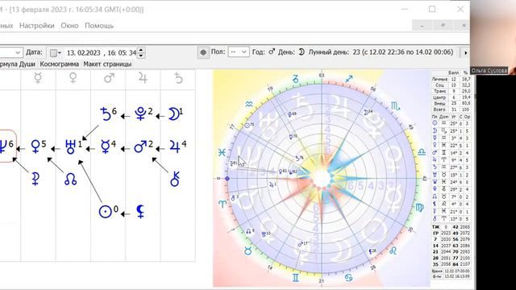Screen dimensions: 516x290
Task: Open the Окно menu
Action: coord(69,26)
